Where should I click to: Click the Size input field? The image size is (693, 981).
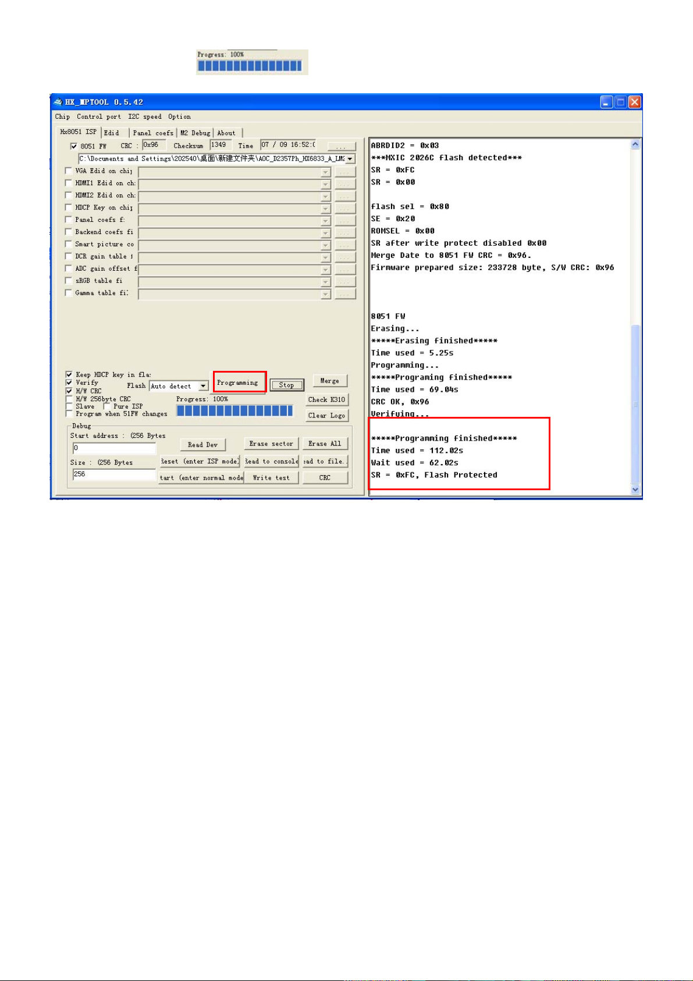(114, 474)
